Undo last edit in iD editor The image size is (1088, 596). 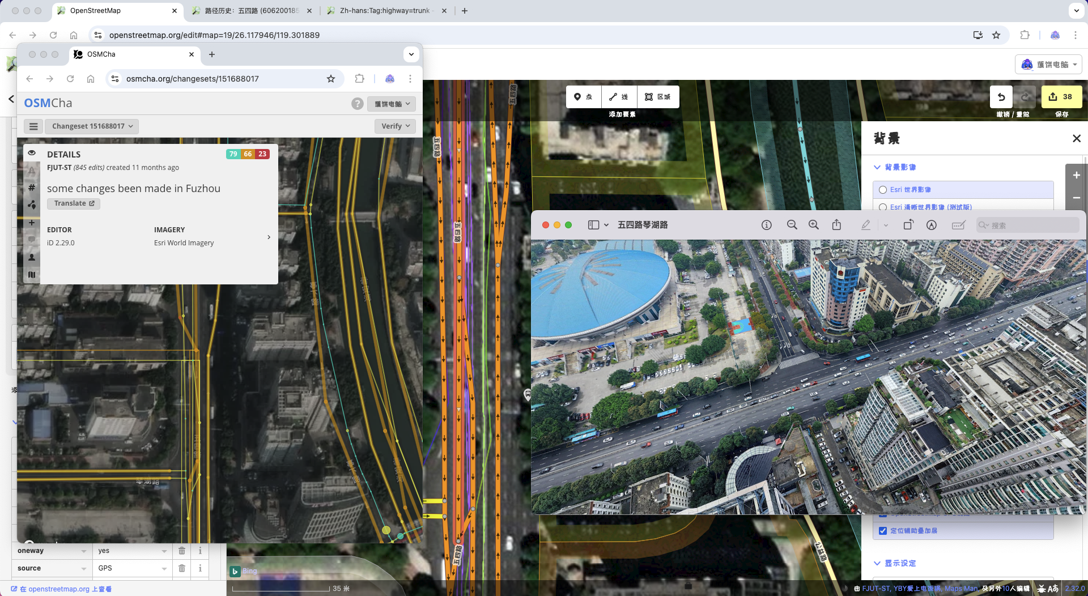1001,97
